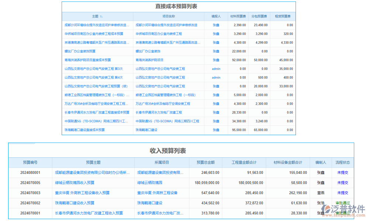This screenshot has width=369, height=221.
Task: View 审批通过 status of 珠海鹤港口建设收入预算
Action: point(343,203)
